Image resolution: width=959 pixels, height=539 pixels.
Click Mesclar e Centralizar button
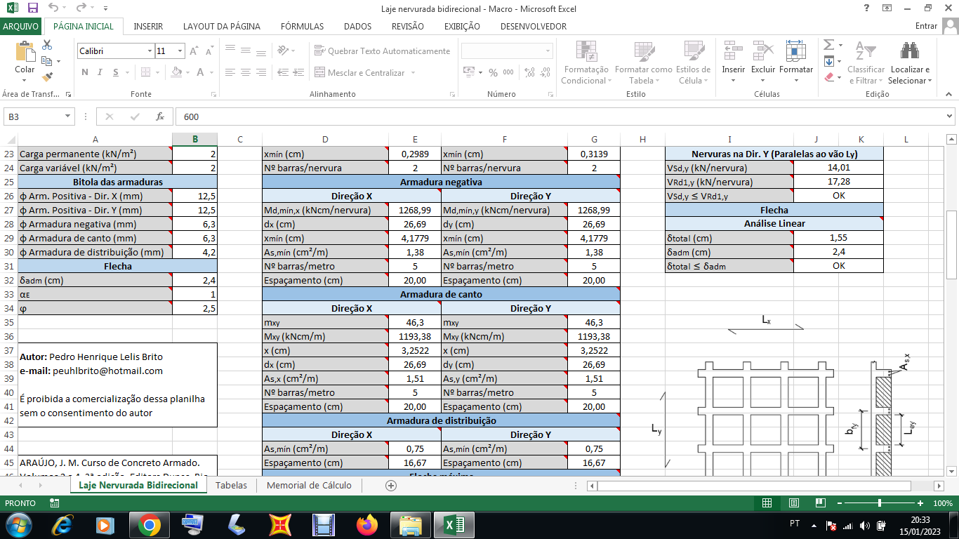[360, 73]
